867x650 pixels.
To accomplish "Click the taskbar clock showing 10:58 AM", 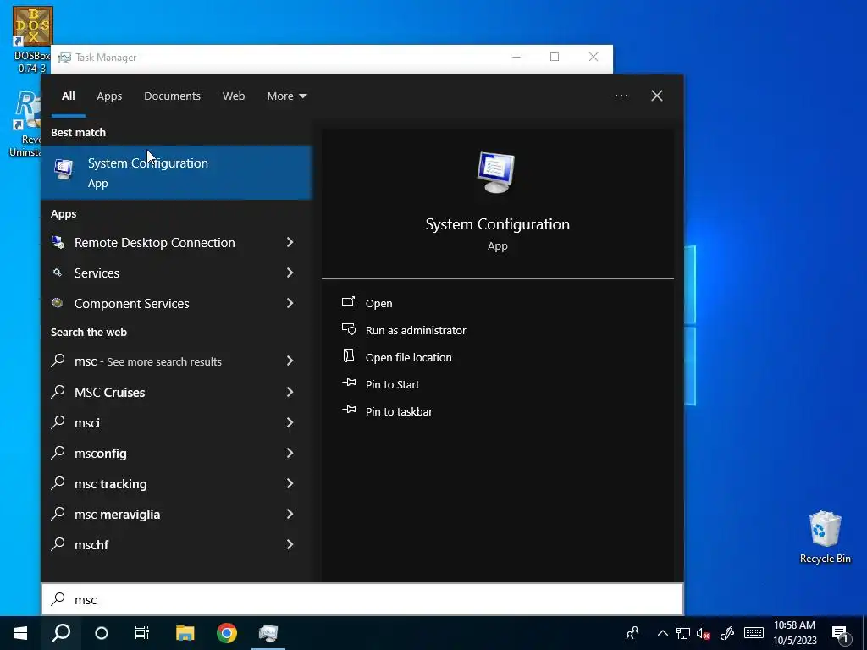I will click(x=794, y=633).
